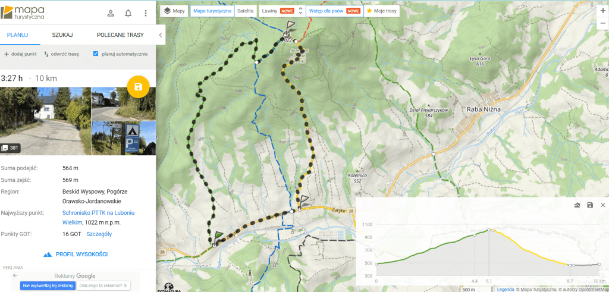Open Szczegóły GOT points link

[x=99, y=234]
